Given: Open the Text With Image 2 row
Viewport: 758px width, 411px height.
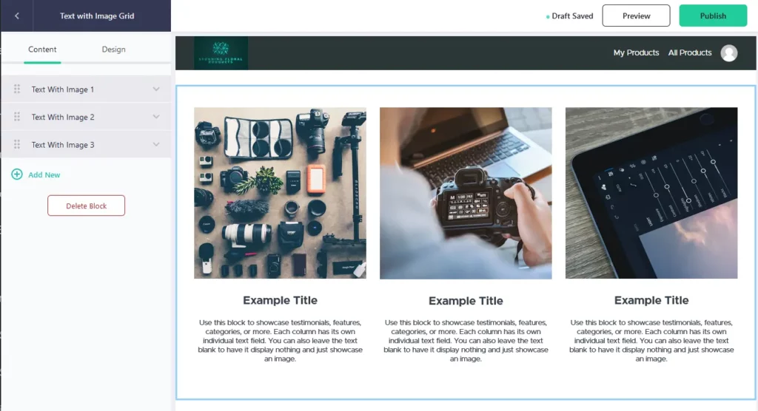Looking at the screenshot, I should [86, 117].
